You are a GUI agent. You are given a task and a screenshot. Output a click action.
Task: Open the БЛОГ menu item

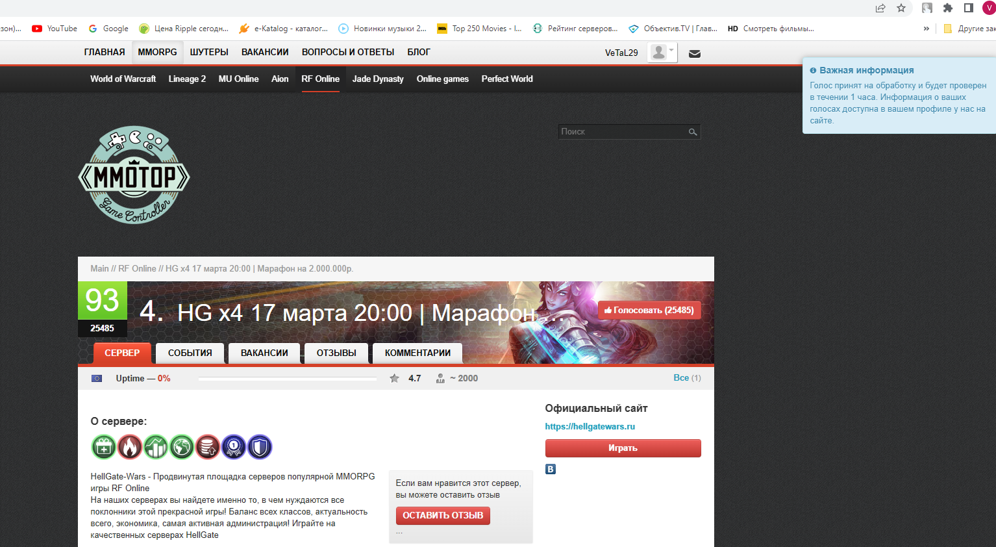[419, 52]
